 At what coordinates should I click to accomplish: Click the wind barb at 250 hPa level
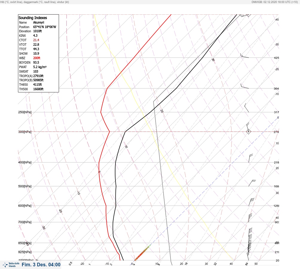[x=247, y=108]
